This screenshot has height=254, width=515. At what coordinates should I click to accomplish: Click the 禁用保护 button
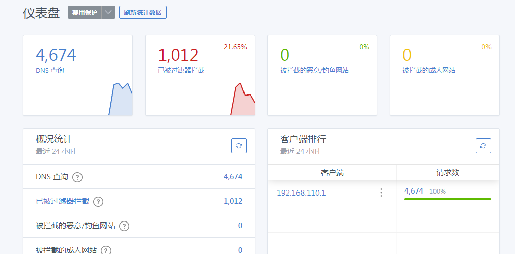click(85, 13)
